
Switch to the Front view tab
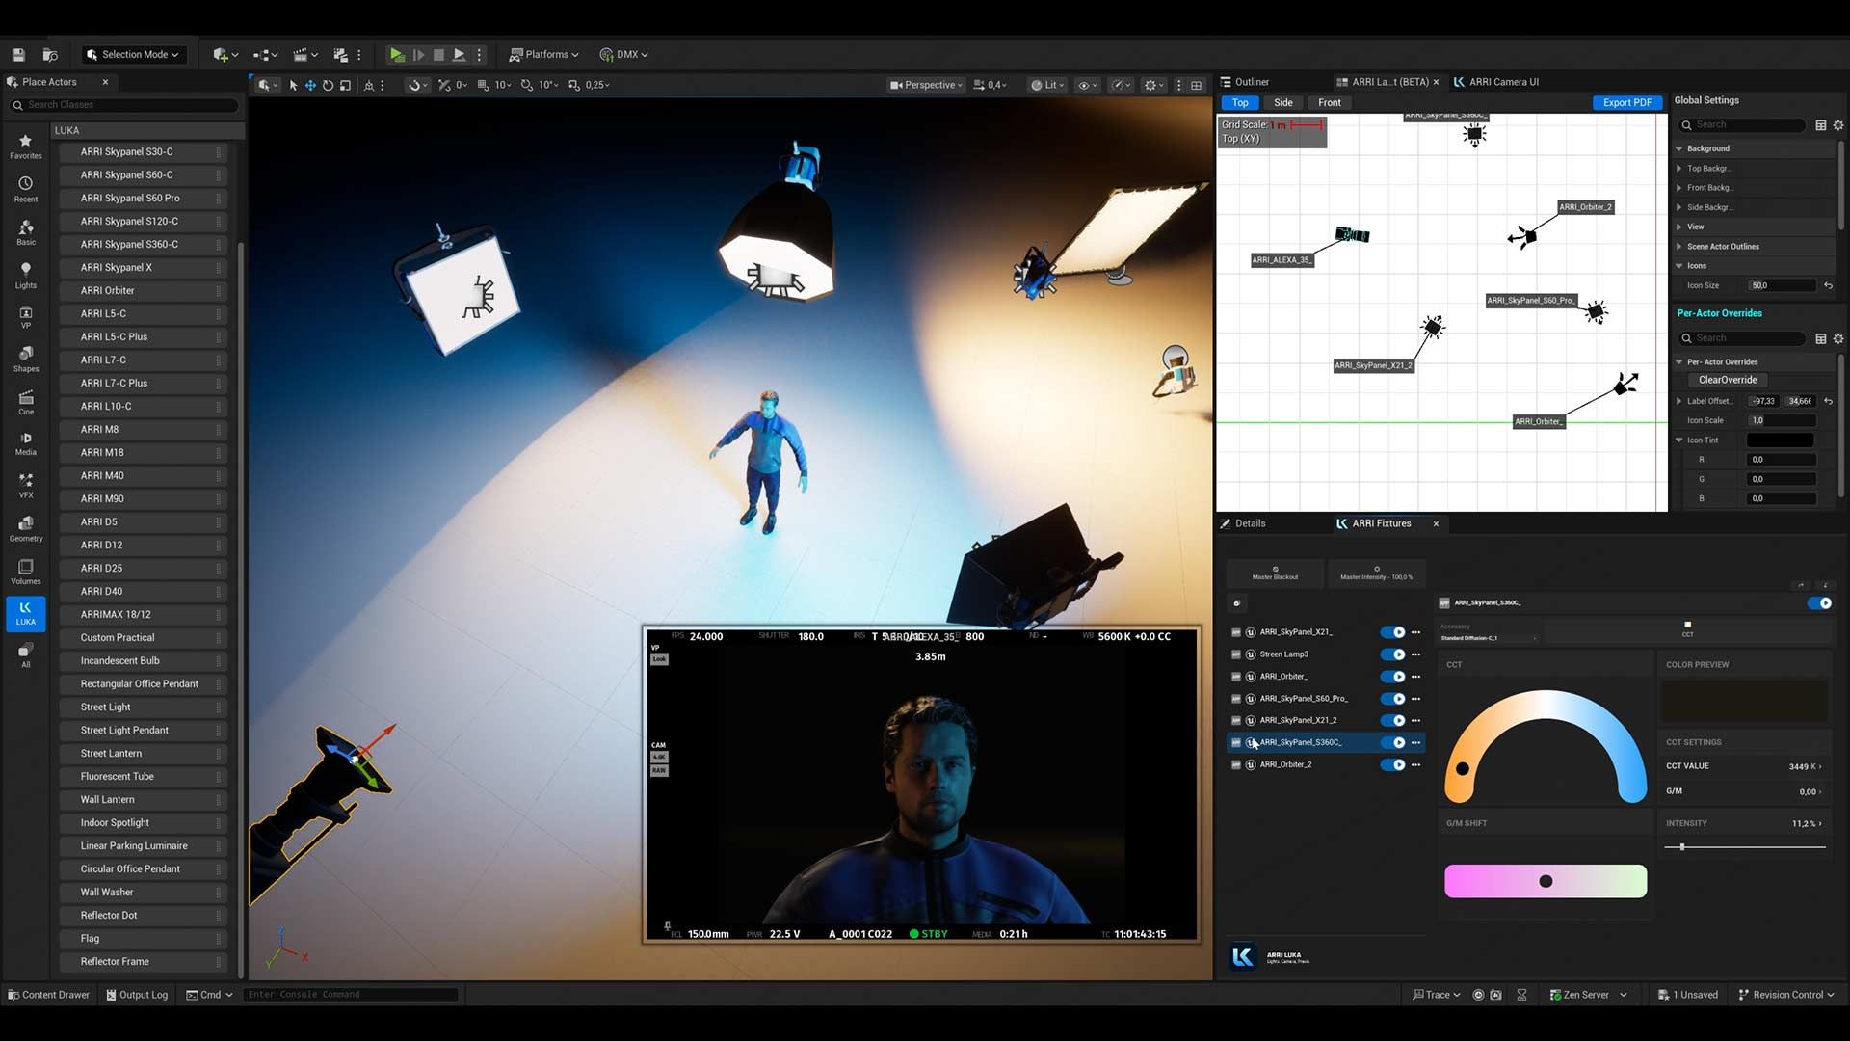(1330, 103)
